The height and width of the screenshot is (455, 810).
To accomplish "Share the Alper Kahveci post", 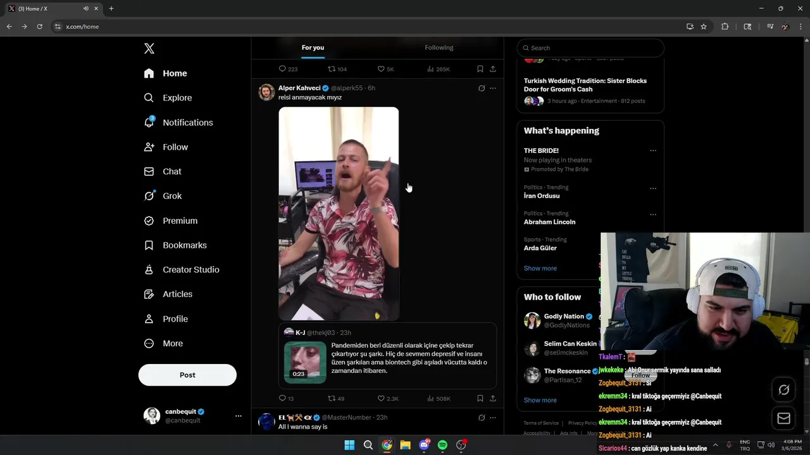I will pos(493,399).
